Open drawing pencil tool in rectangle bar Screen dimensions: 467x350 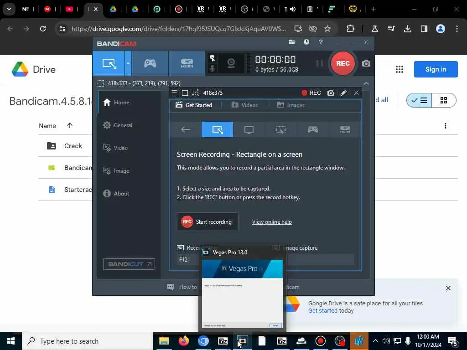pos(343,93)
